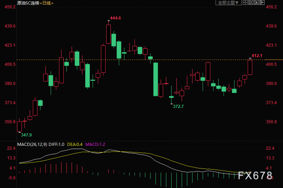Image resolution: width=283 pixels, height=188 pixels.
Task: Open the 全部主题 dropdown
Action: pos(229,2)
